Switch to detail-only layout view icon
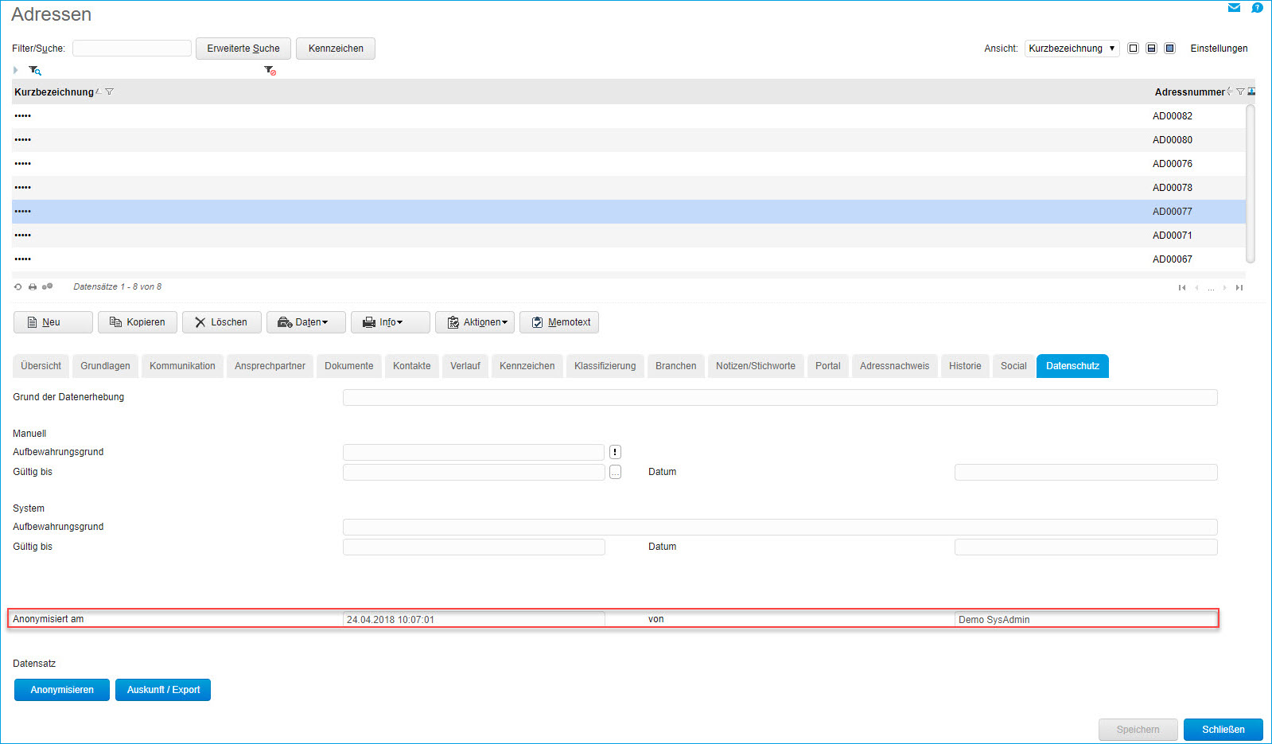This screenshot has width=1272, height=744. [1169, 49]
